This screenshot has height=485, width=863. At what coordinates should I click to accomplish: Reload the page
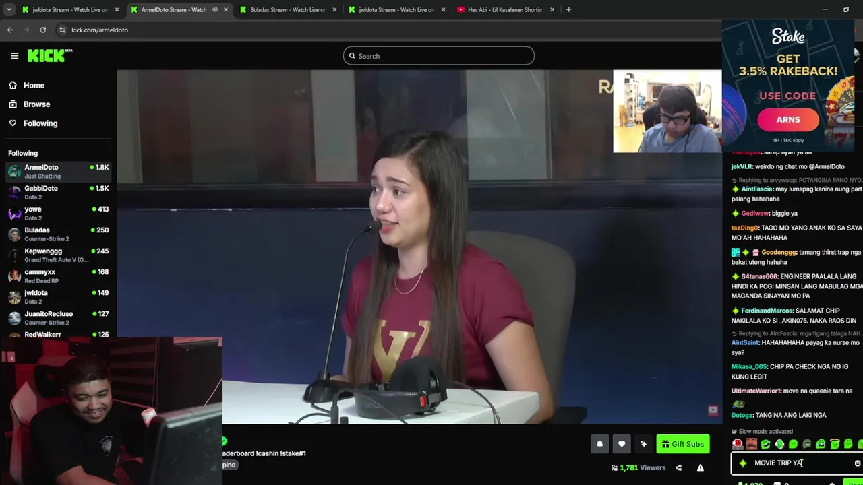tap(42, 30)
